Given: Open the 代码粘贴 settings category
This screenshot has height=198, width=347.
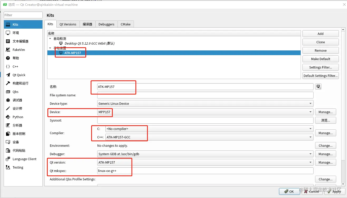Looking at the screenshot, I should (23, 150).
